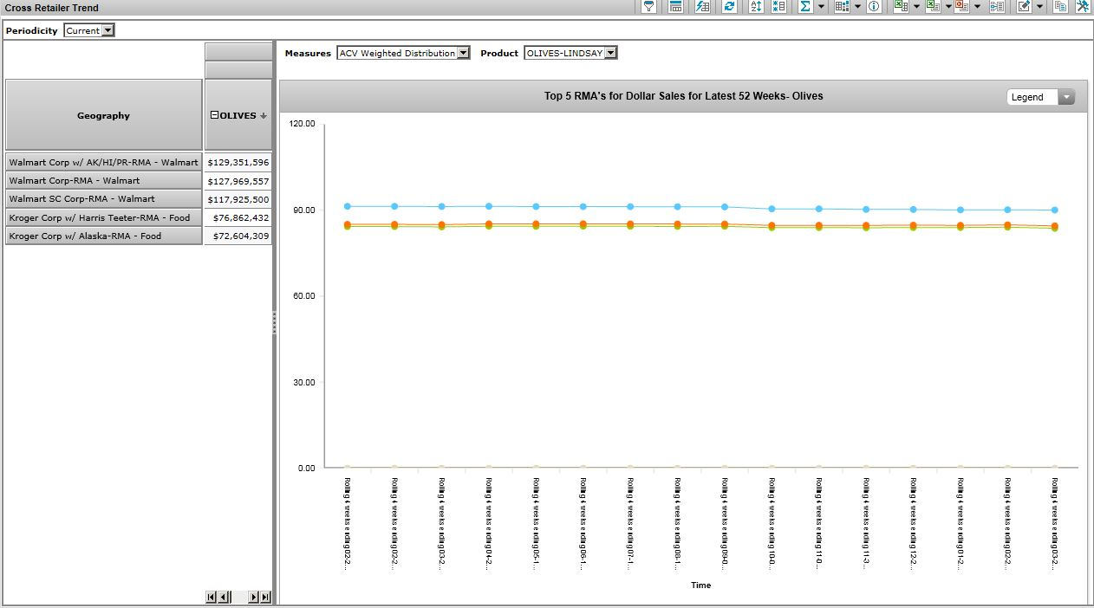Image resolution: width=1094 pixels, height=608 pixels.
Task: Open the Product OLIVES-LINDSAY dropdown
Action: (x=610, y=53)
